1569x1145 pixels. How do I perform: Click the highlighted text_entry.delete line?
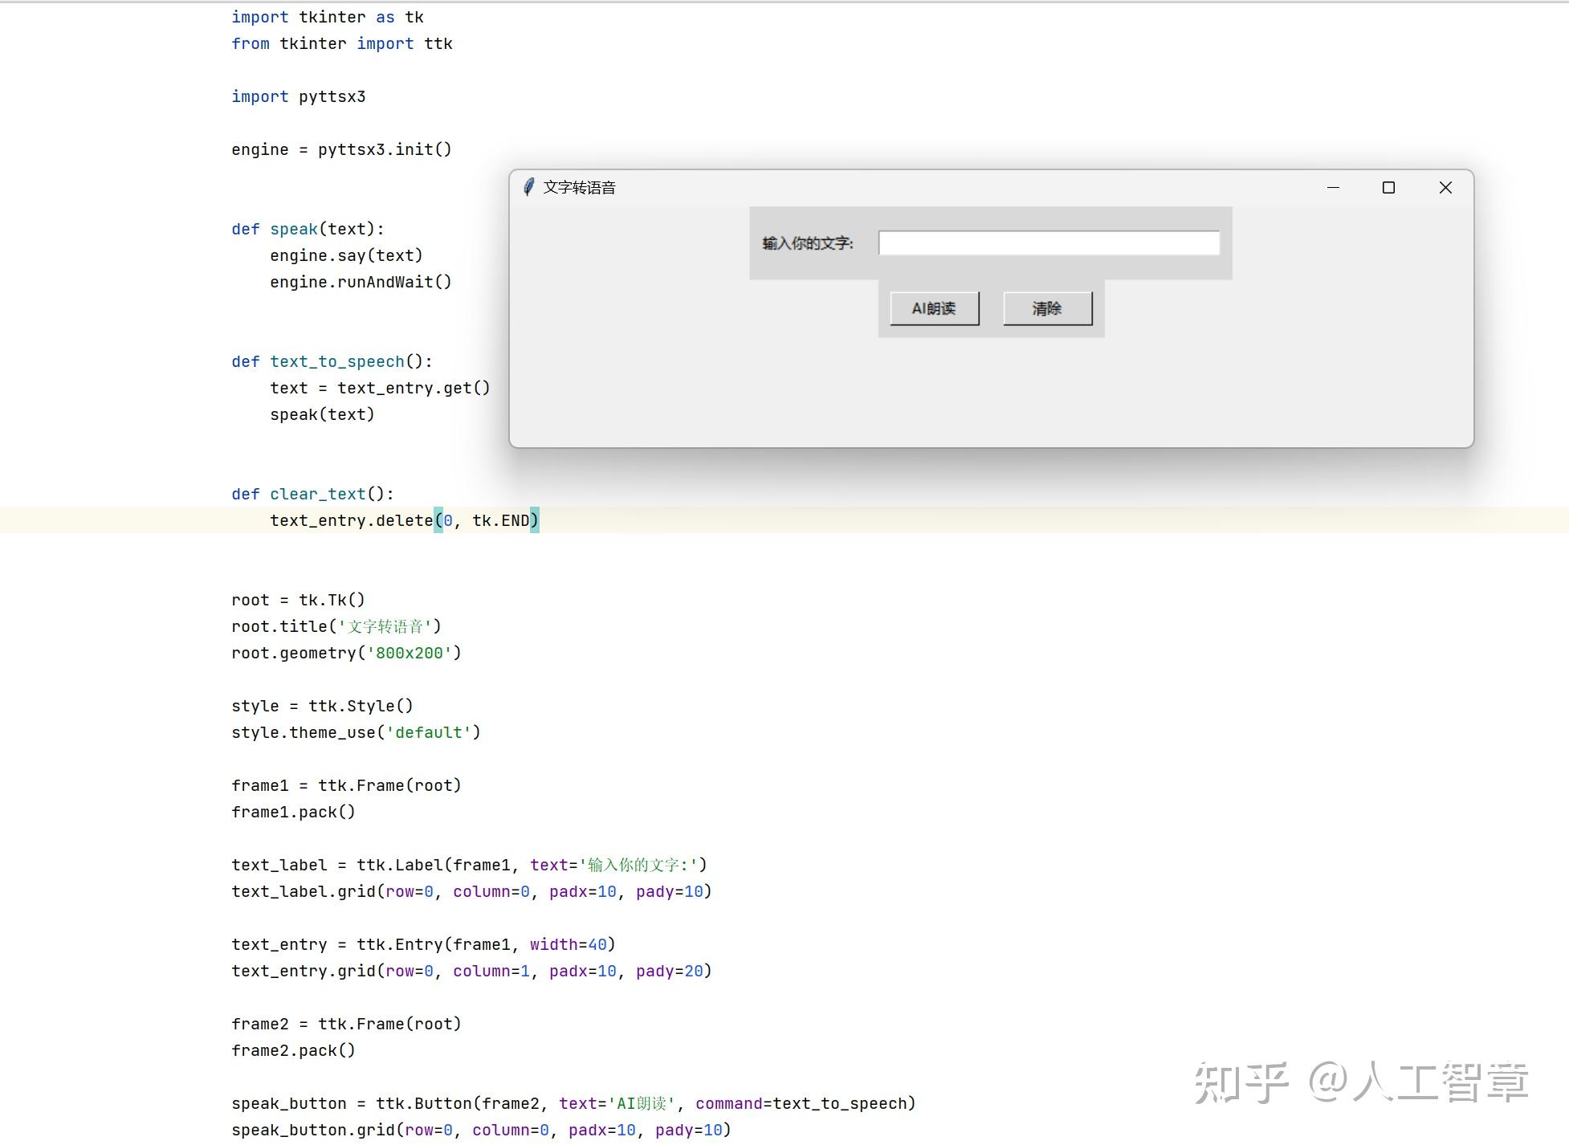tap(404, 520)
